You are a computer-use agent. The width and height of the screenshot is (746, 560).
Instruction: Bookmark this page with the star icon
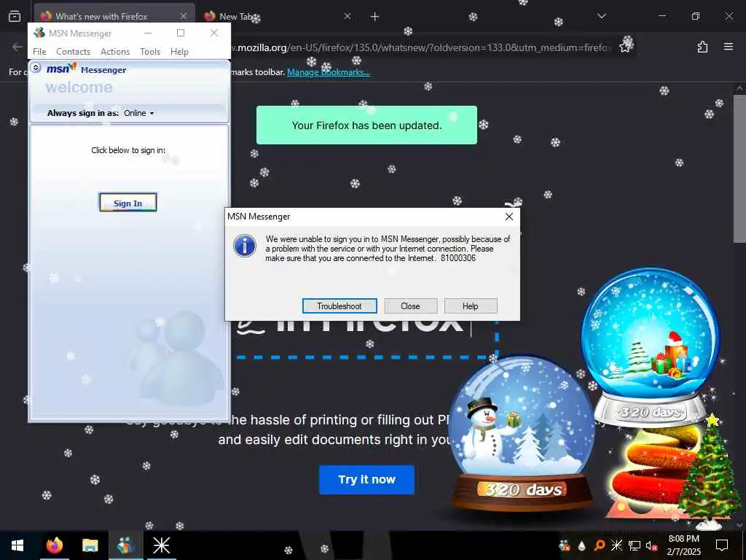625,47
